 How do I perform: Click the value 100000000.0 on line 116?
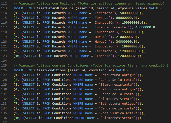(133, 23)
